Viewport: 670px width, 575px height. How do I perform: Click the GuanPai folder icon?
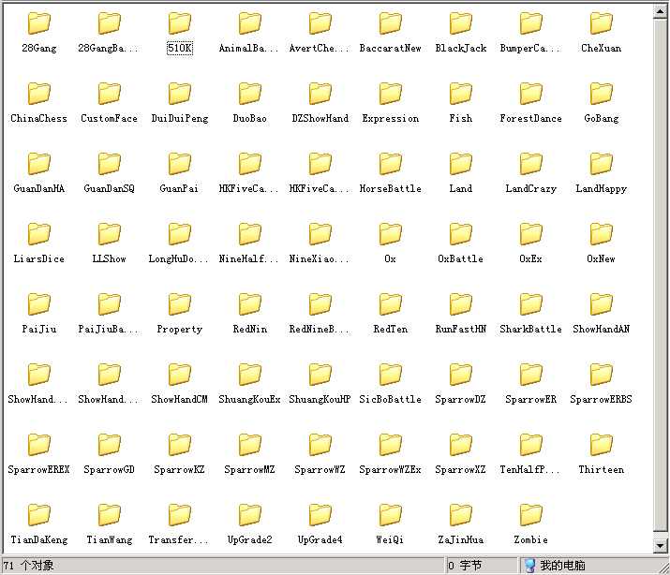pos(180,164)
